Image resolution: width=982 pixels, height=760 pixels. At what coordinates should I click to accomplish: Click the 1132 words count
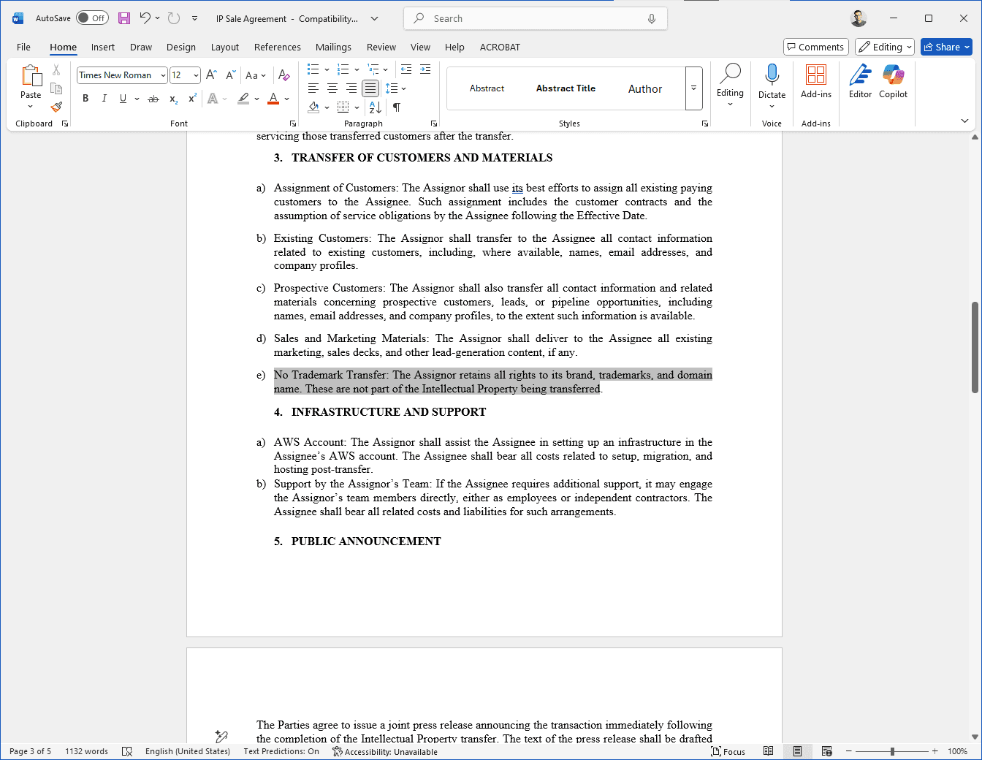(x=86, y=751)
